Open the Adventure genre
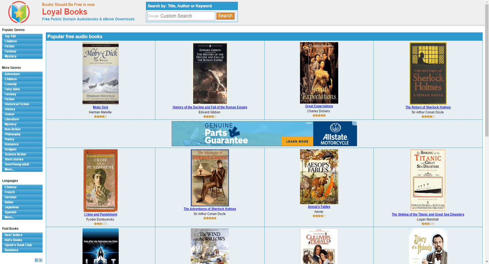Screen dimensions: 489x264 [22, 74]
